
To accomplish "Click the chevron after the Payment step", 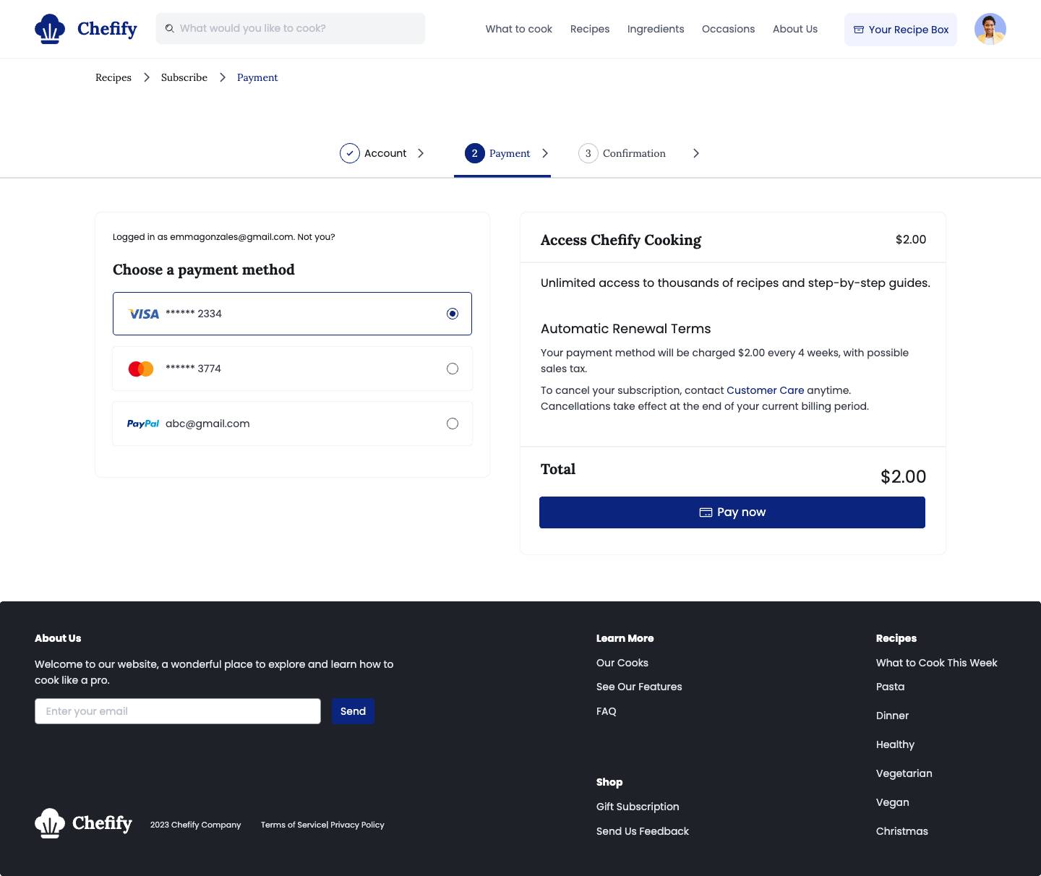I will point(545,153).
